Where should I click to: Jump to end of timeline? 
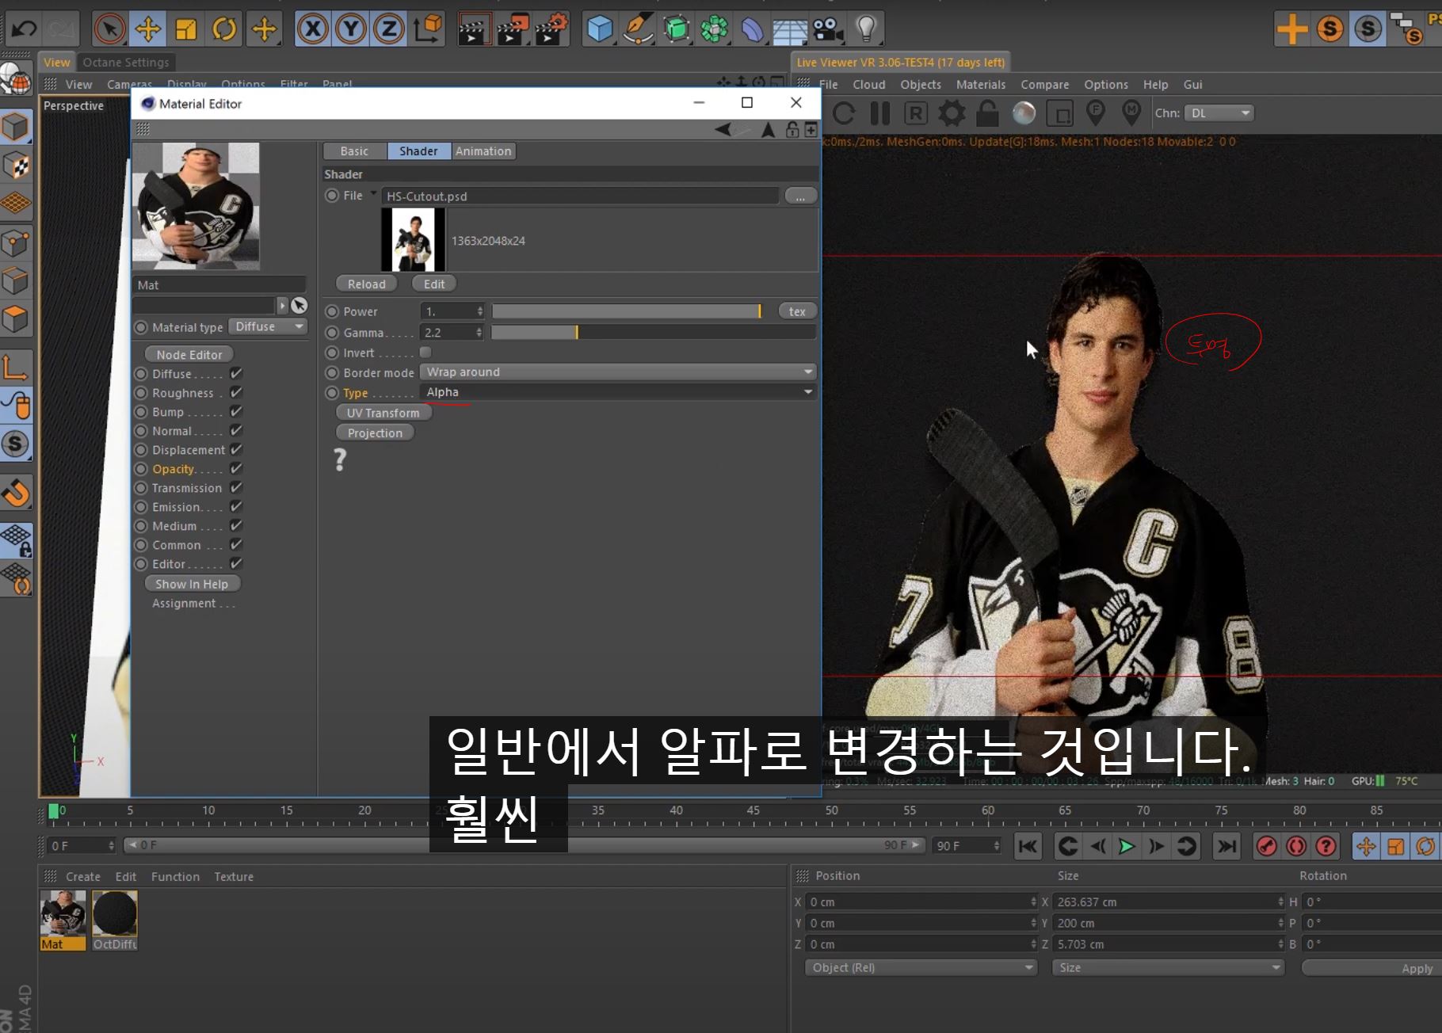click(x=1226, y=846)
